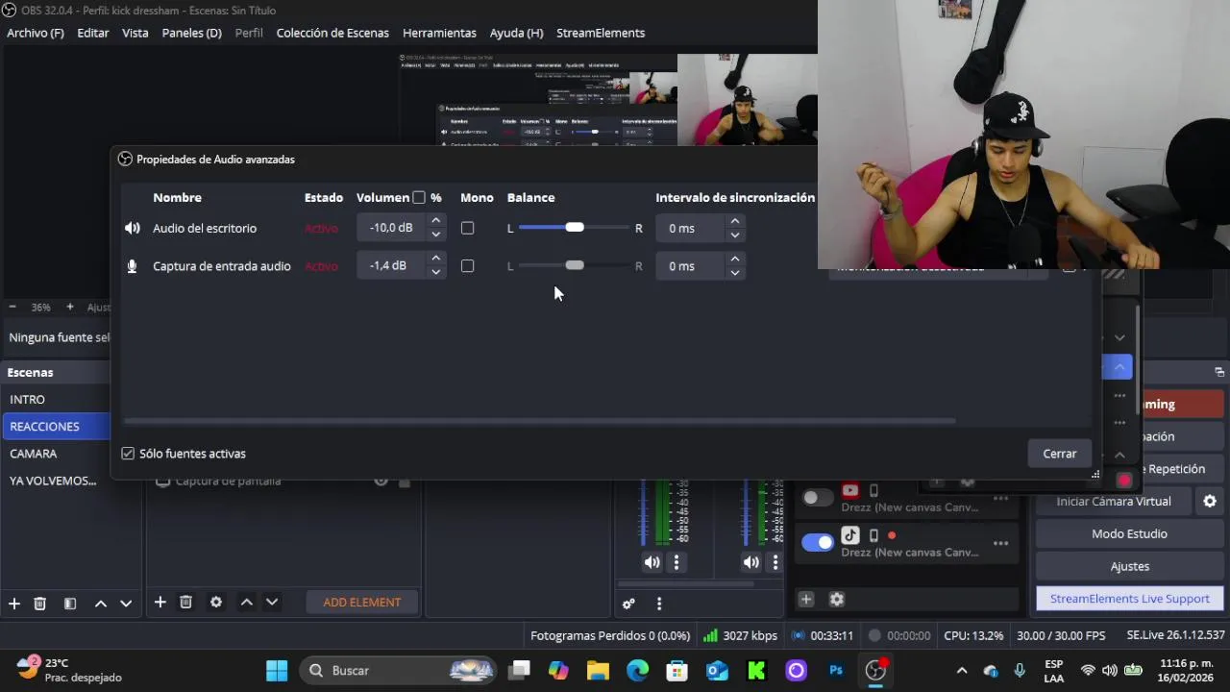The height and width of the screenshot is (692, 1230).
Task: Delete the selected scene with the trash icon
Action: click(x=40, y=604)
